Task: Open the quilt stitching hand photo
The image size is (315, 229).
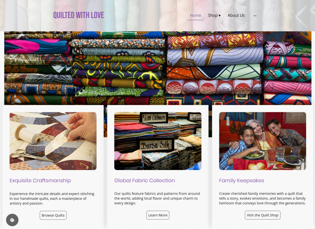Action: 53,141
